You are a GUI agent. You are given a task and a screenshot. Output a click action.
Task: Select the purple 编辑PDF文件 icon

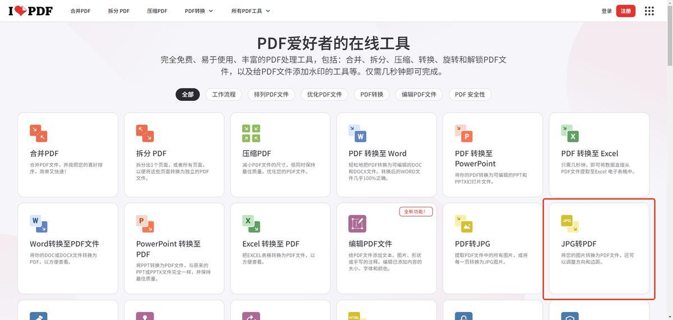click(357, 224)
